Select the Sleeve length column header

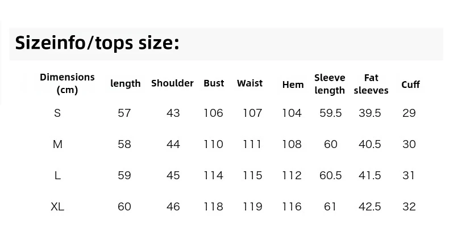330,84
